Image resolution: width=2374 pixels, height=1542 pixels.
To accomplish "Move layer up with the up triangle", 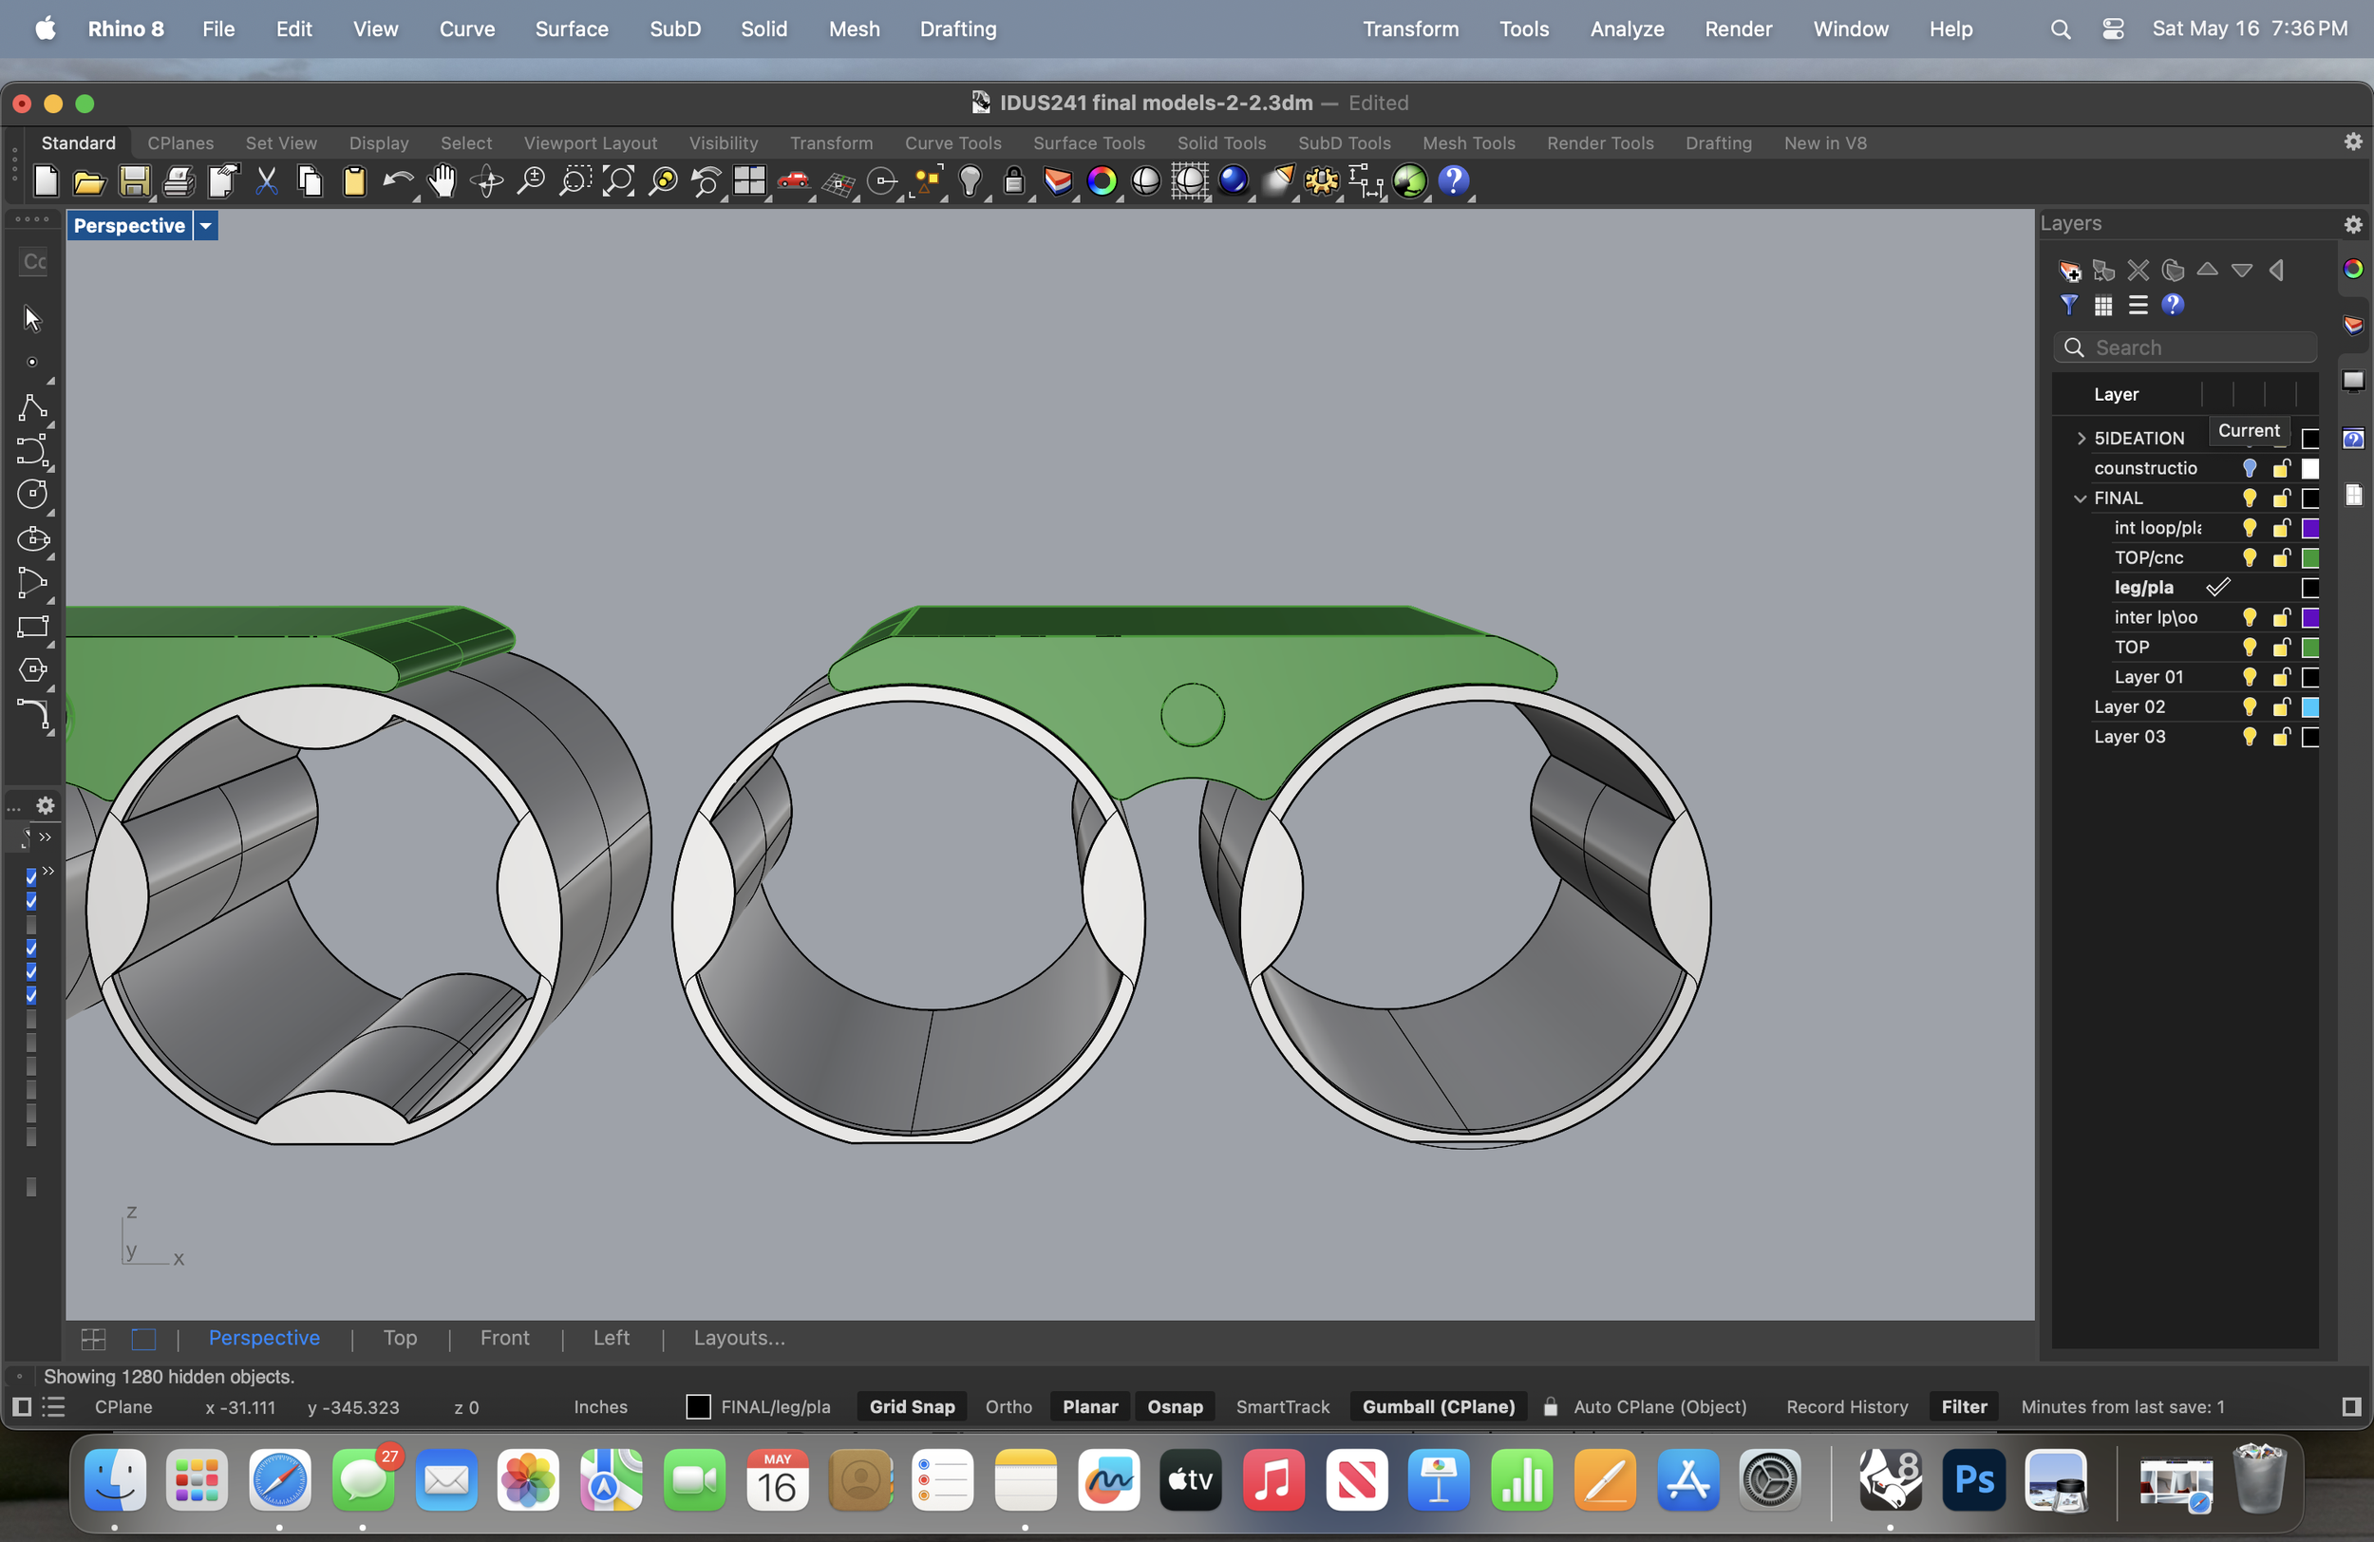I will click(x=2208, y=271).
